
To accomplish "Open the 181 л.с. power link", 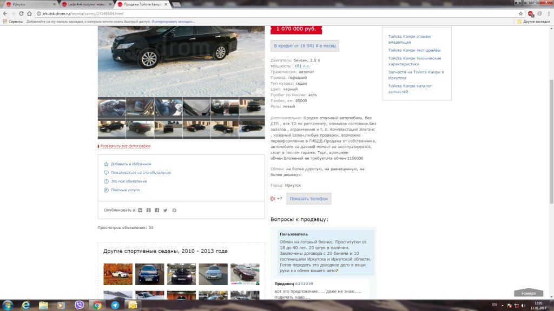I will tap(302, 66).
